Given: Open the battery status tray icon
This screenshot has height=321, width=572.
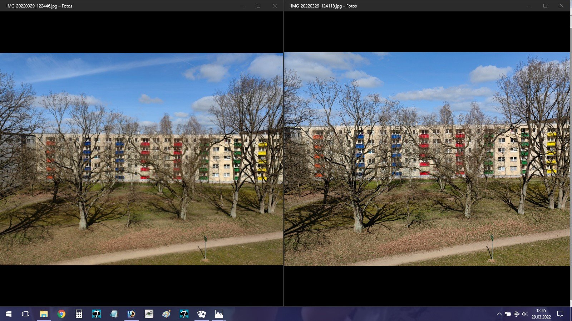Looking at the screenshot, I should coord(508,314).
